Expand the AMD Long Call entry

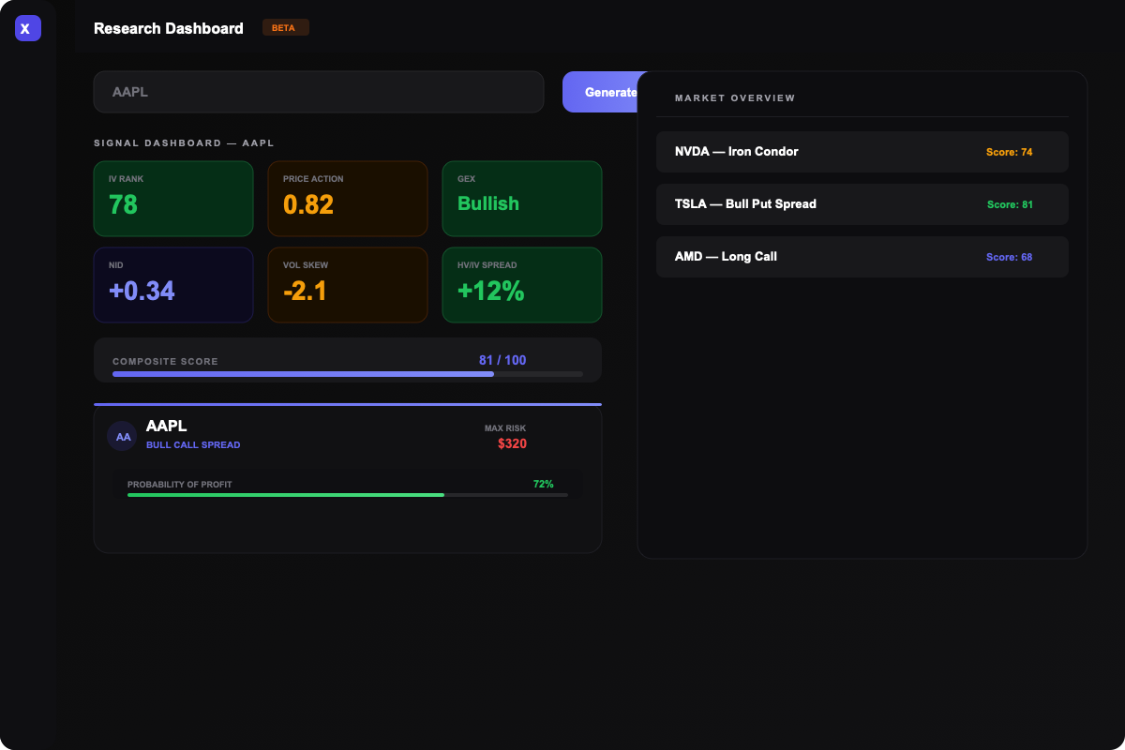[861, 256]
